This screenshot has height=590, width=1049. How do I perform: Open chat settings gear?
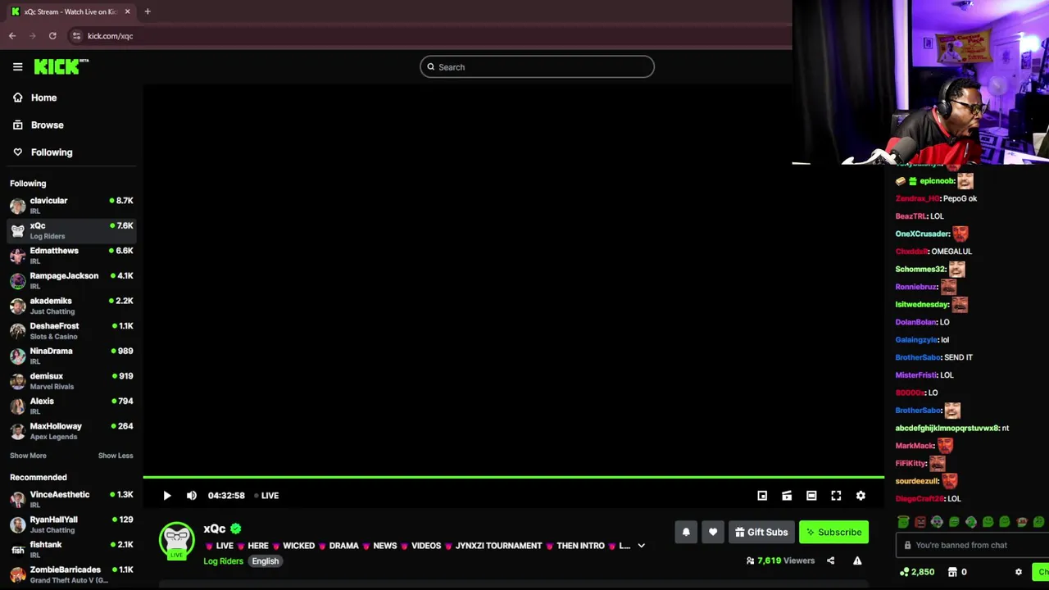coord(1019,572)
